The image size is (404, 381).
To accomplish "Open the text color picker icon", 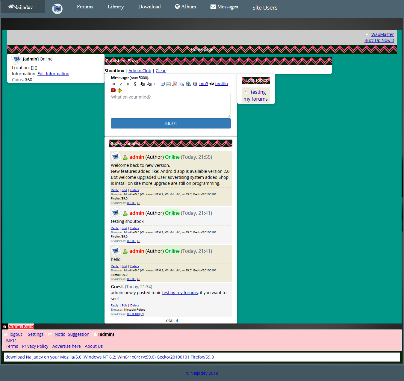I will tap(142, 84).
